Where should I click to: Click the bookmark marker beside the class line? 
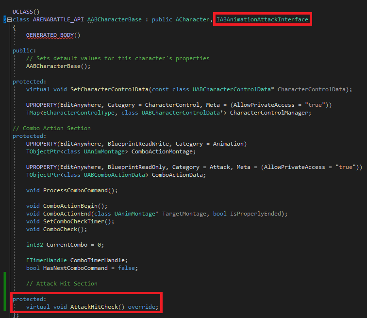pos(5,19)
